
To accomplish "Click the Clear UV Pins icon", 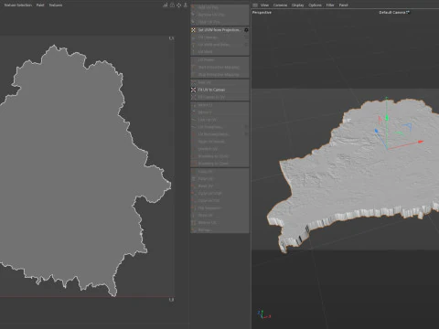I will (193, 22).
